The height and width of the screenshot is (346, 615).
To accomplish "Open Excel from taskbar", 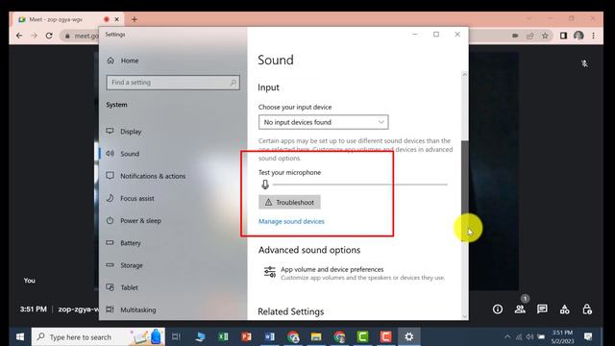I will (x=223, y=337).
